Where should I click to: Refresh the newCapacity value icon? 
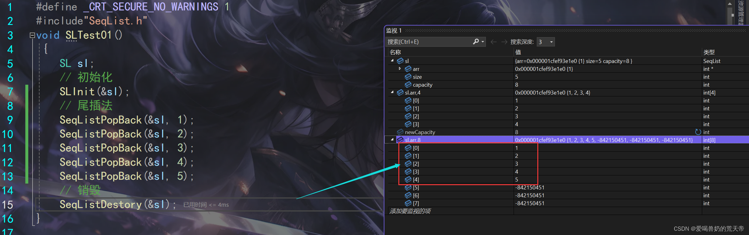pos(698,132)
